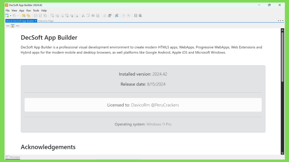289x162 pixels.
Task: Click the browser back arrow below the tabs
Action: tap(8, 26)
